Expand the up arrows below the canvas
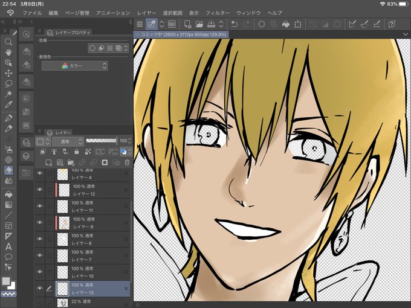The width and height of the screenshot is (411, 308). click(x=137, y=305)
